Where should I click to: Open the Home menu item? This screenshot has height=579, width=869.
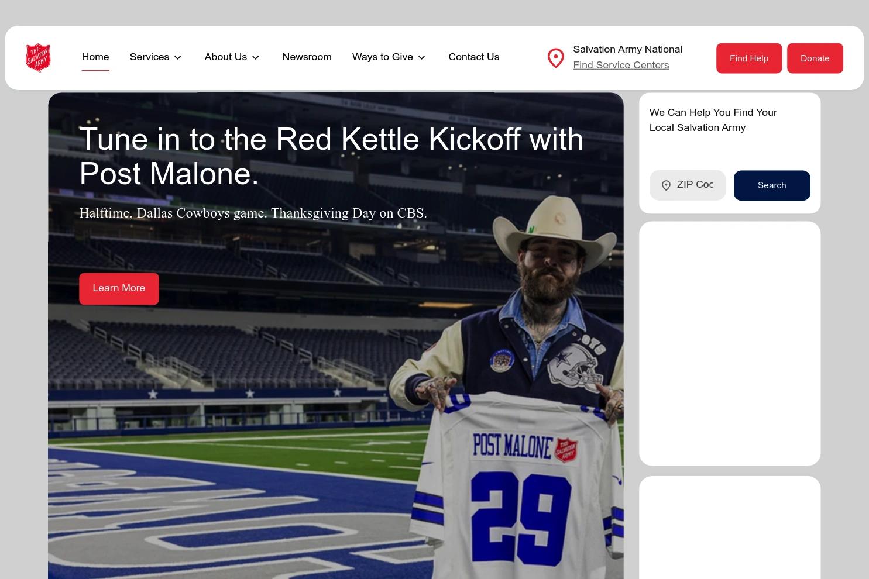point(95,57)
